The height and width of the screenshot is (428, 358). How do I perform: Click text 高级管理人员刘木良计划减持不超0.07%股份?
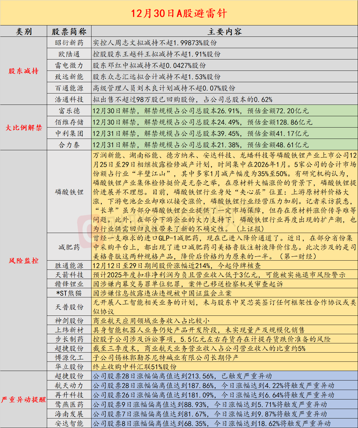[164, 88]
